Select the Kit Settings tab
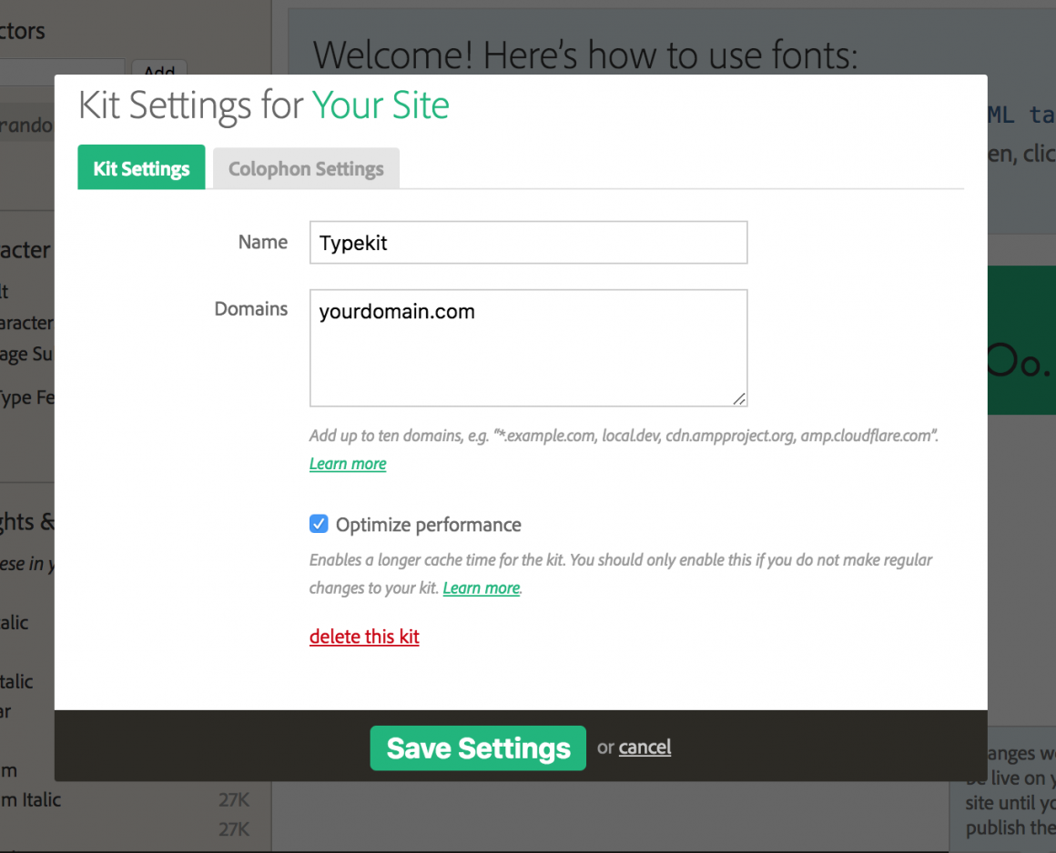This screenshot has height=853, width=1056. point(141,169)
